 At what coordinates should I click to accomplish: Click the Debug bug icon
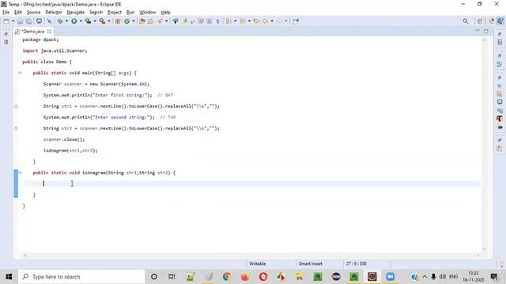pyautogui.click(x=60, y=21)
